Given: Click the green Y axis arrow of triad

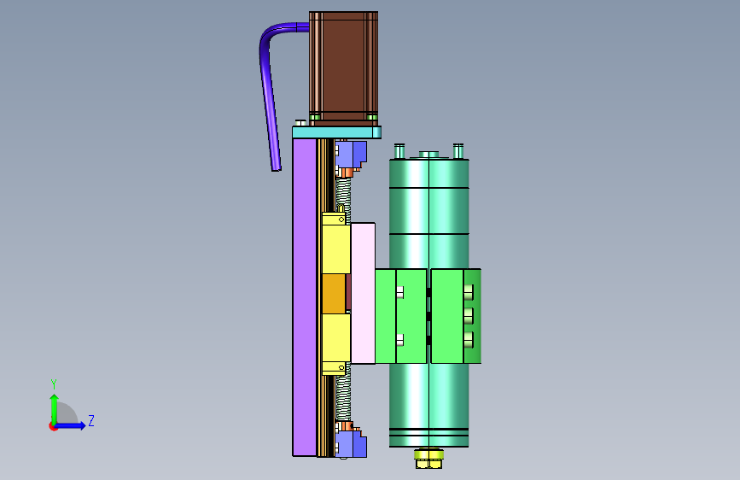Looking at the screenshot, I should (55, 407).
